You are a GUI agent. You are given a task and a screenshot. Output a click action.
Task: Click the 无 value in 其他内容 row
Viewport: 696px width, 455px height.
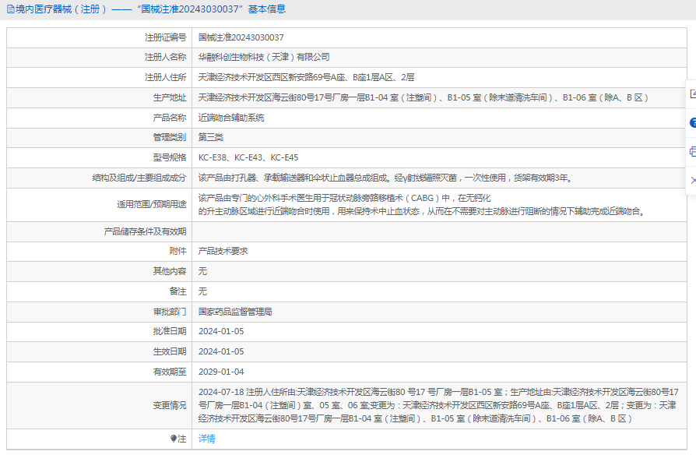click(x=202, y=271)
